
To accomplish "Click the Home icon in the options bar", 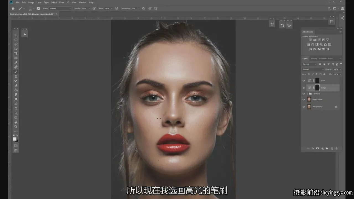I will point(13,9).
